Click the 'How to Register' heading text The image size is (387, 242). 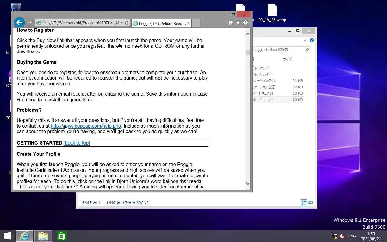[x=35, y=30]
